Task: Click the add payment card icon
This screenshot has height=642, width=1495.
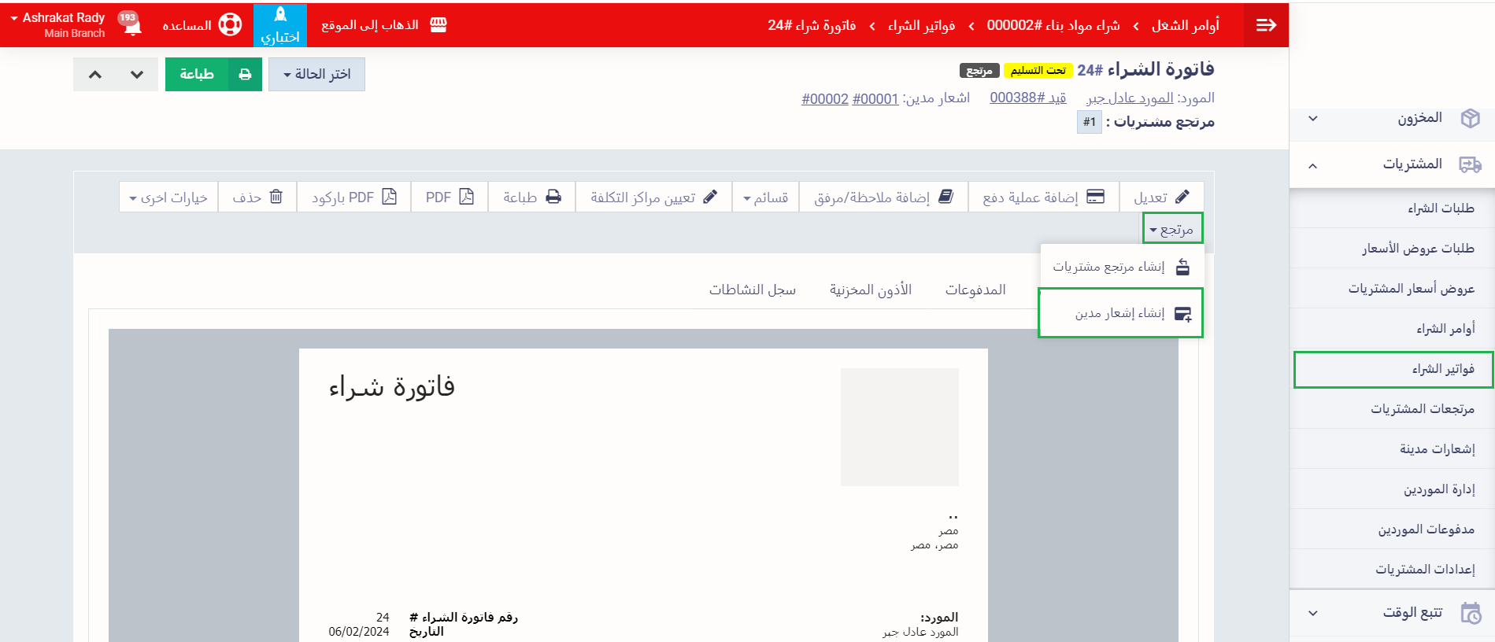Action: coord(1095,197)
